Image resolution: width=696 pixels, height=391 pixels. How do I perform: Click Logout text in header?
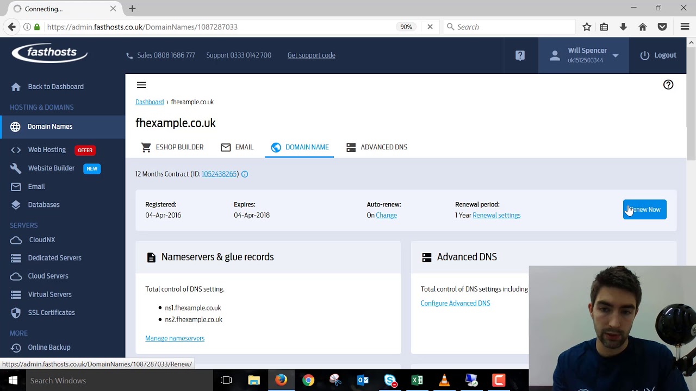point(665,55)
